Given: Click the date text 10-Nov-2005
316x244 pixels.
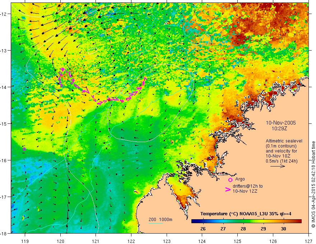Looking at the screenshot, I should [281, 123].
